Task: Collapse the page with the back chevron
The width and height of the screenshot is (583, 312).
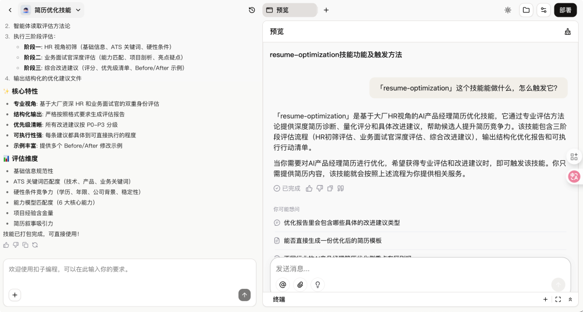Action: [x=10, y=10]
